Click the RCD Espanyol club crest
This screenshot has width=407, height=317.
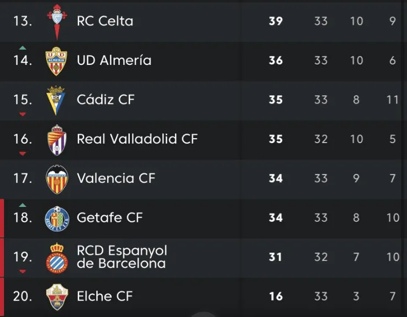[56, 257]
